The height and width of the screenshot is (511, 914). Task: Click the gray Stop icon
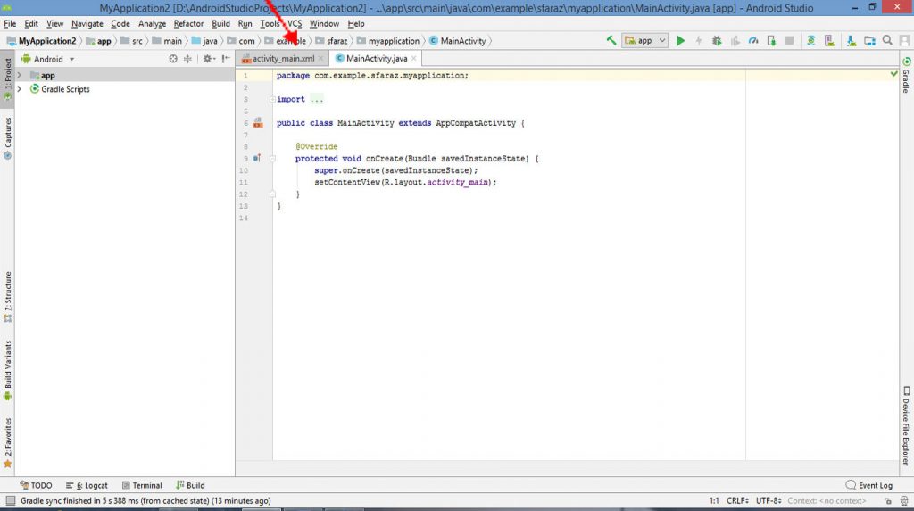pyautogui.click(x=789, y=41)
